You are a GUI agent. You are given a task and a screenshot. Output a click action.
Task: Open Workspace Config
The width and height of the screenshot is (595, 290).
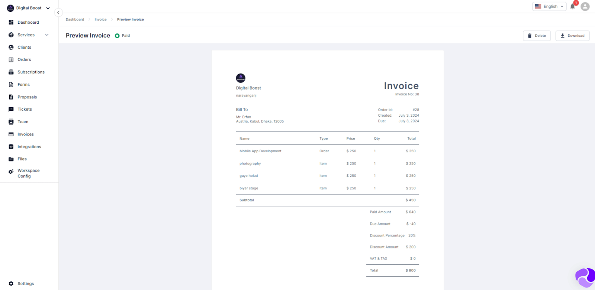[29, 173]
